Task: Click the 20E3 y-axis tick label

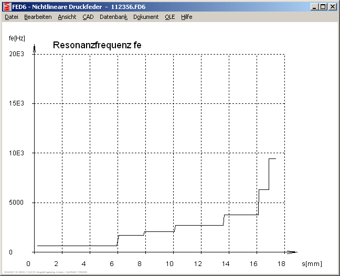Action: [x=17, y=54]
